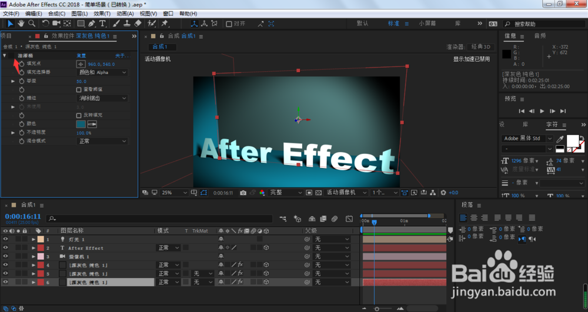Open the 25% magnification dropdown
The image size is (588, 312).
click(174, 193)
